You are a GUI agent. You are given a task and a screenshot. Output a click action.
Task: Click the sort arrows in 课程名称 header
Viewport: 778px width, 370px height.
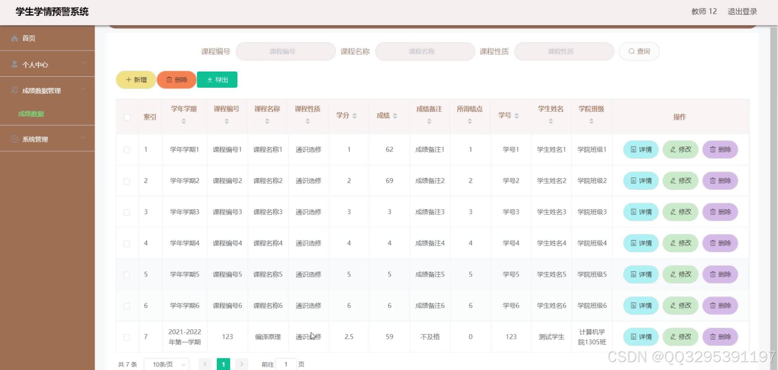coord(267,121)
